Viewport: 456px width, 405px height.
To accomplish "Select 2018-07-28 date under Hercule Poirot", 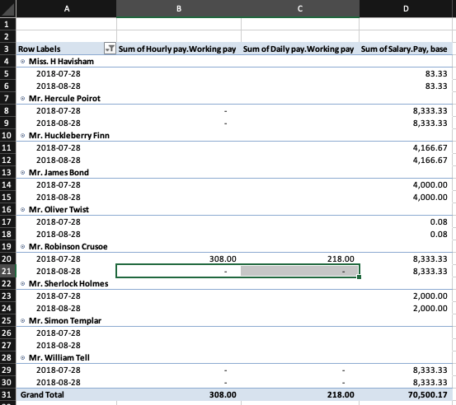I will pos(59,110).
